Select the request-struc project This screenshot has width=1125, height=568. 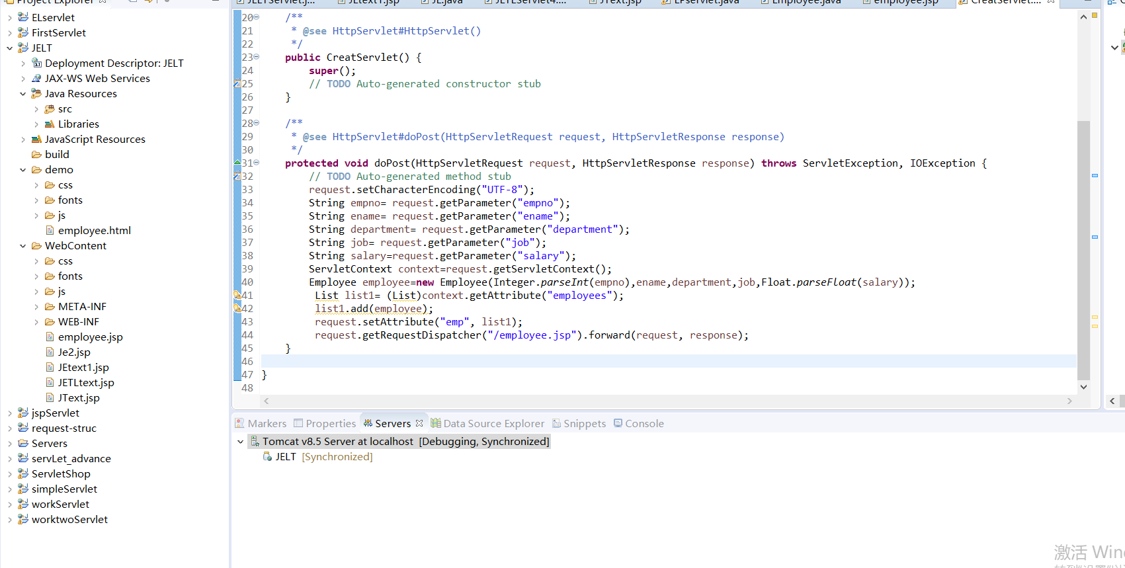[64, 428]
